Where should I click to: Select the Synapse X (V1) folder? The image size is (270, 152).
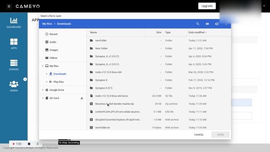[159, 88]
